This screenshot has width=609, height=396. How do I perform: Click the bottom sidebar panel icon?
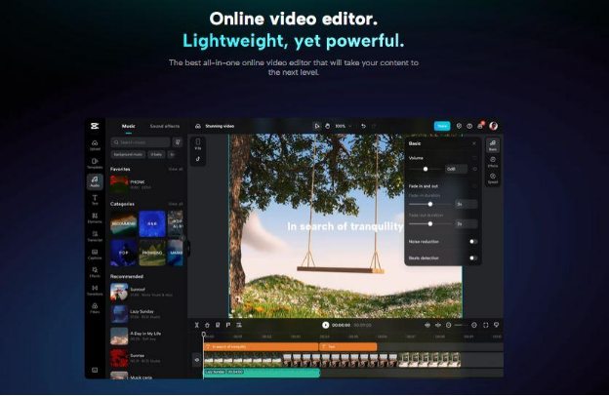coord(95,370)
